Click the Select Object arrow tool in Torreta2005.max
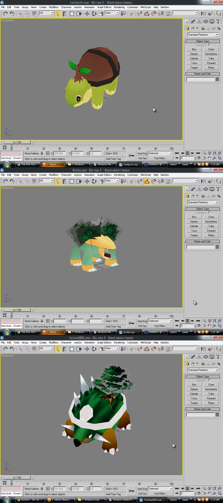 tap(58, 349)
